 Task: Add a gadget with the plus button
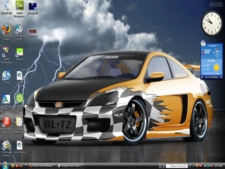pos(212,5)
